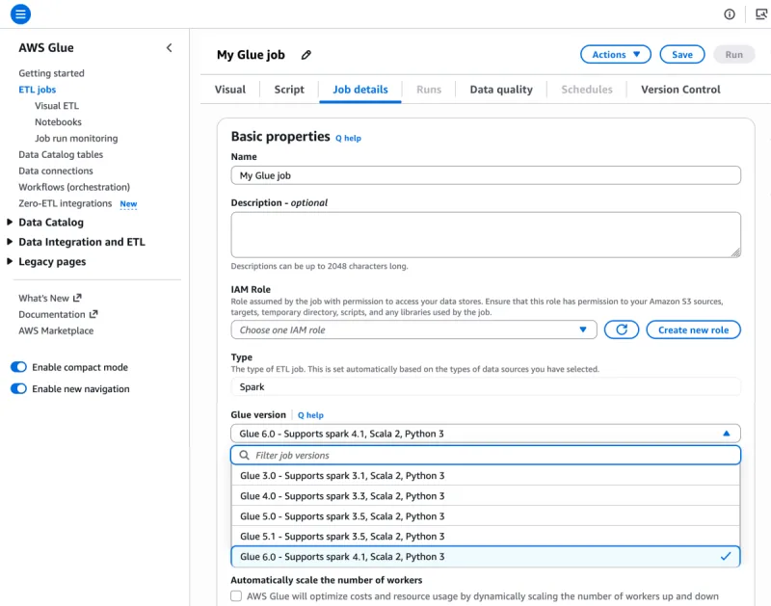Image resolution: width=771 pixels, height=606 pixels.
Task: Open the blue hamburger navigation menu
Action: click(x=20, y=13)
